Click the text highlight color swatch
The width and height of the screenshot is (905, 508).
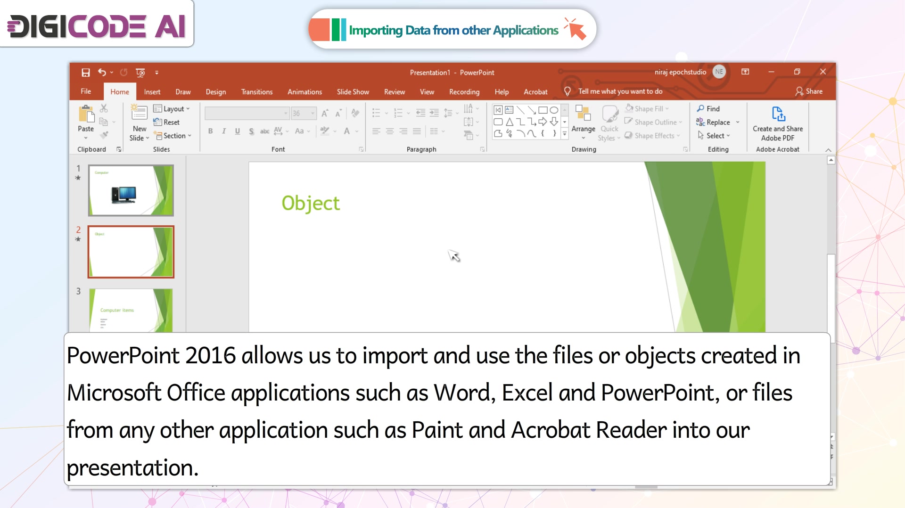point(324,131)
